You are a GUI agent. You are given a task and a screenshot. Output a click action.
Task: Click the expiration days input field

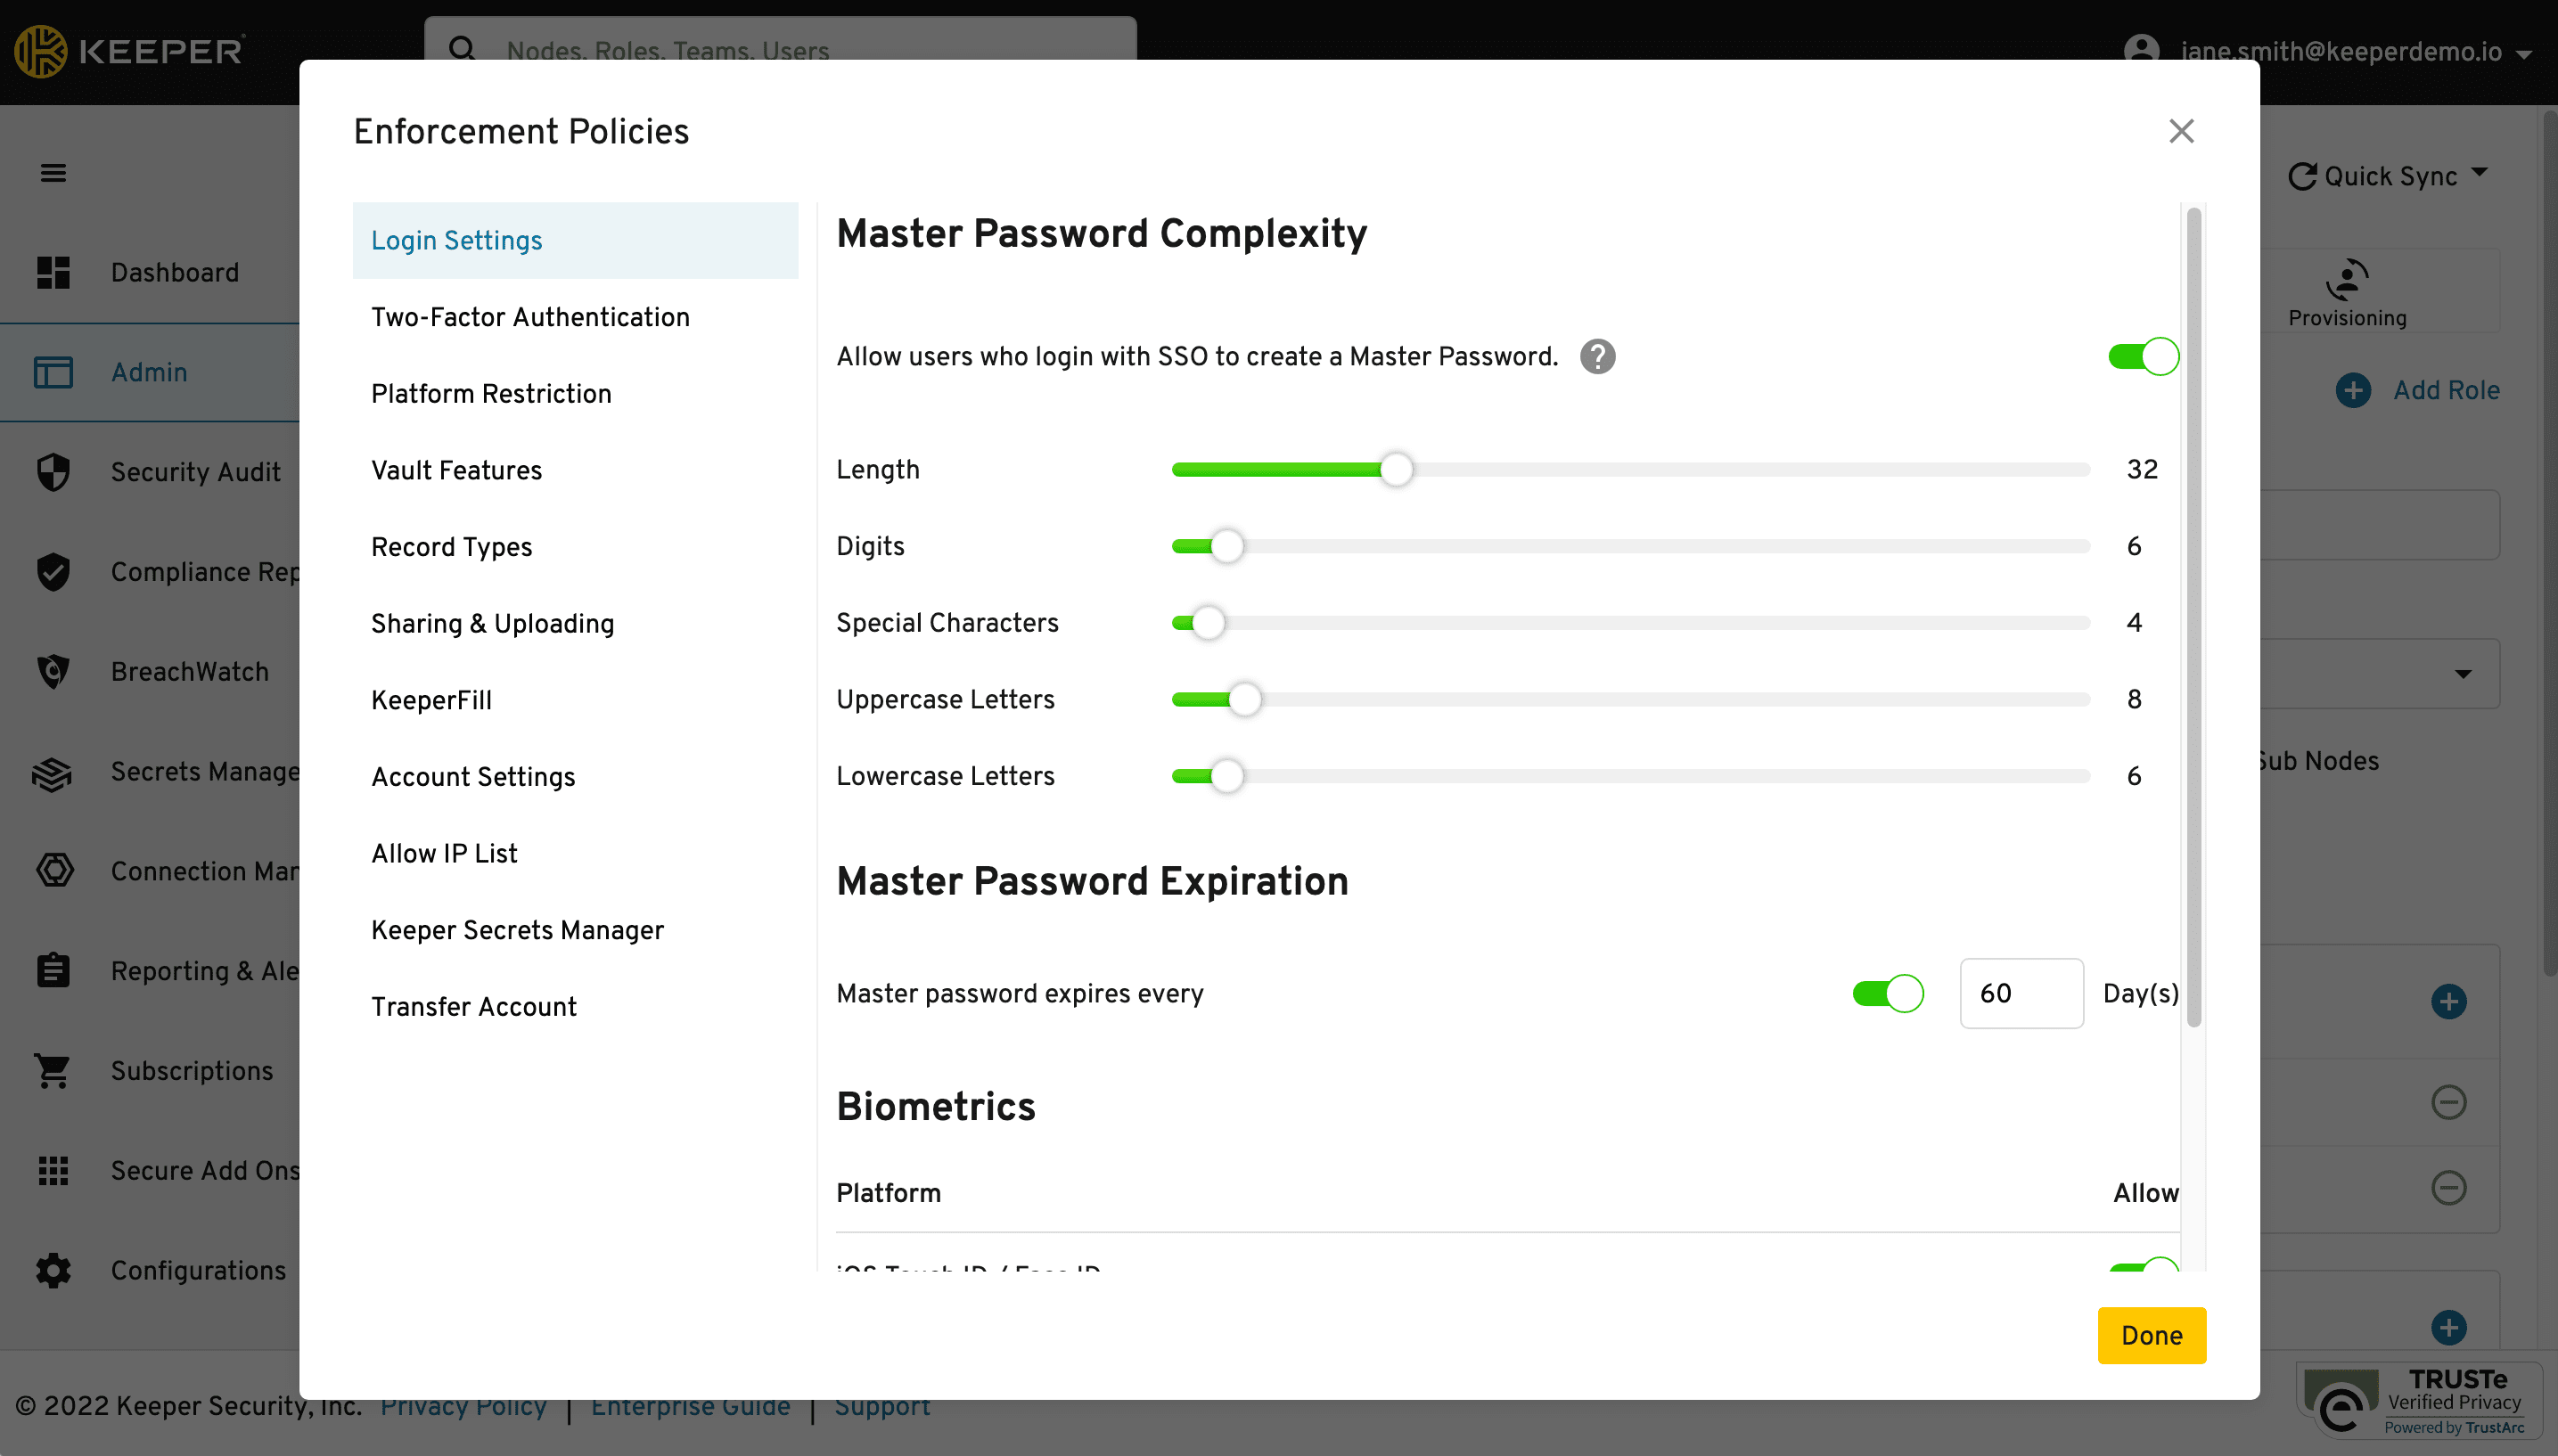point(2021,993)
